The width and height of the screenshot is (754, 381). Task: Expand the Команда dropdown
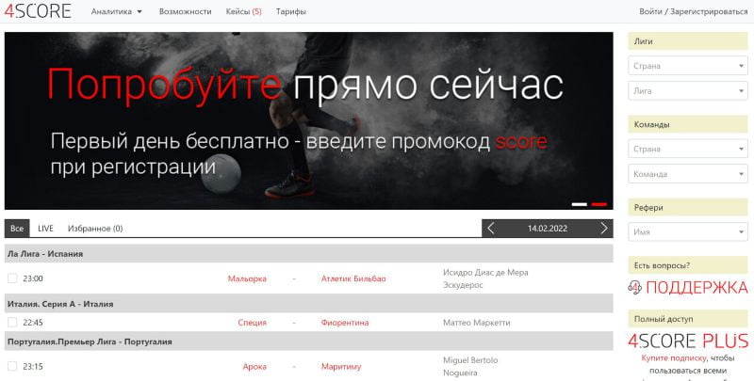tap(688, 174)
